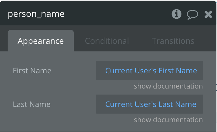Edit the Last Name dynamic expression field
The height and width of the screenshot is (132, 217).
[150, 104]
